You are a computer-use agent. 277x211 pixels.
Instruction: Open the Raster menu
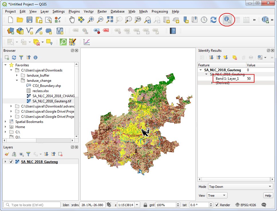(102, 11)
